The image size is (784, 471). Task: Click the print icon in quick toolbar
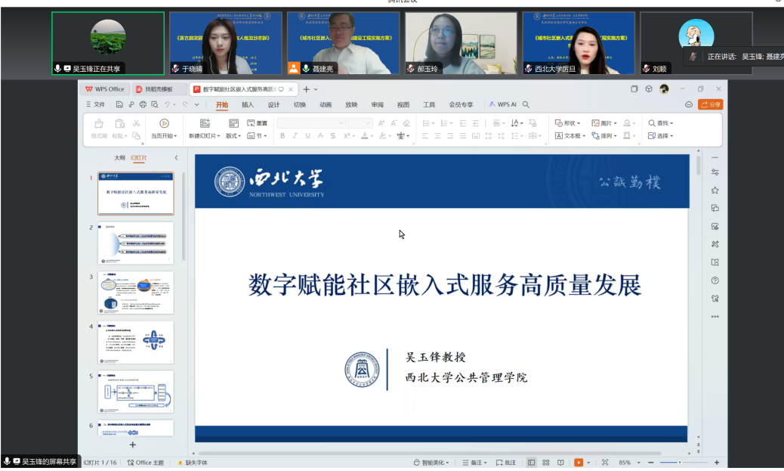[x=143, y=104]
